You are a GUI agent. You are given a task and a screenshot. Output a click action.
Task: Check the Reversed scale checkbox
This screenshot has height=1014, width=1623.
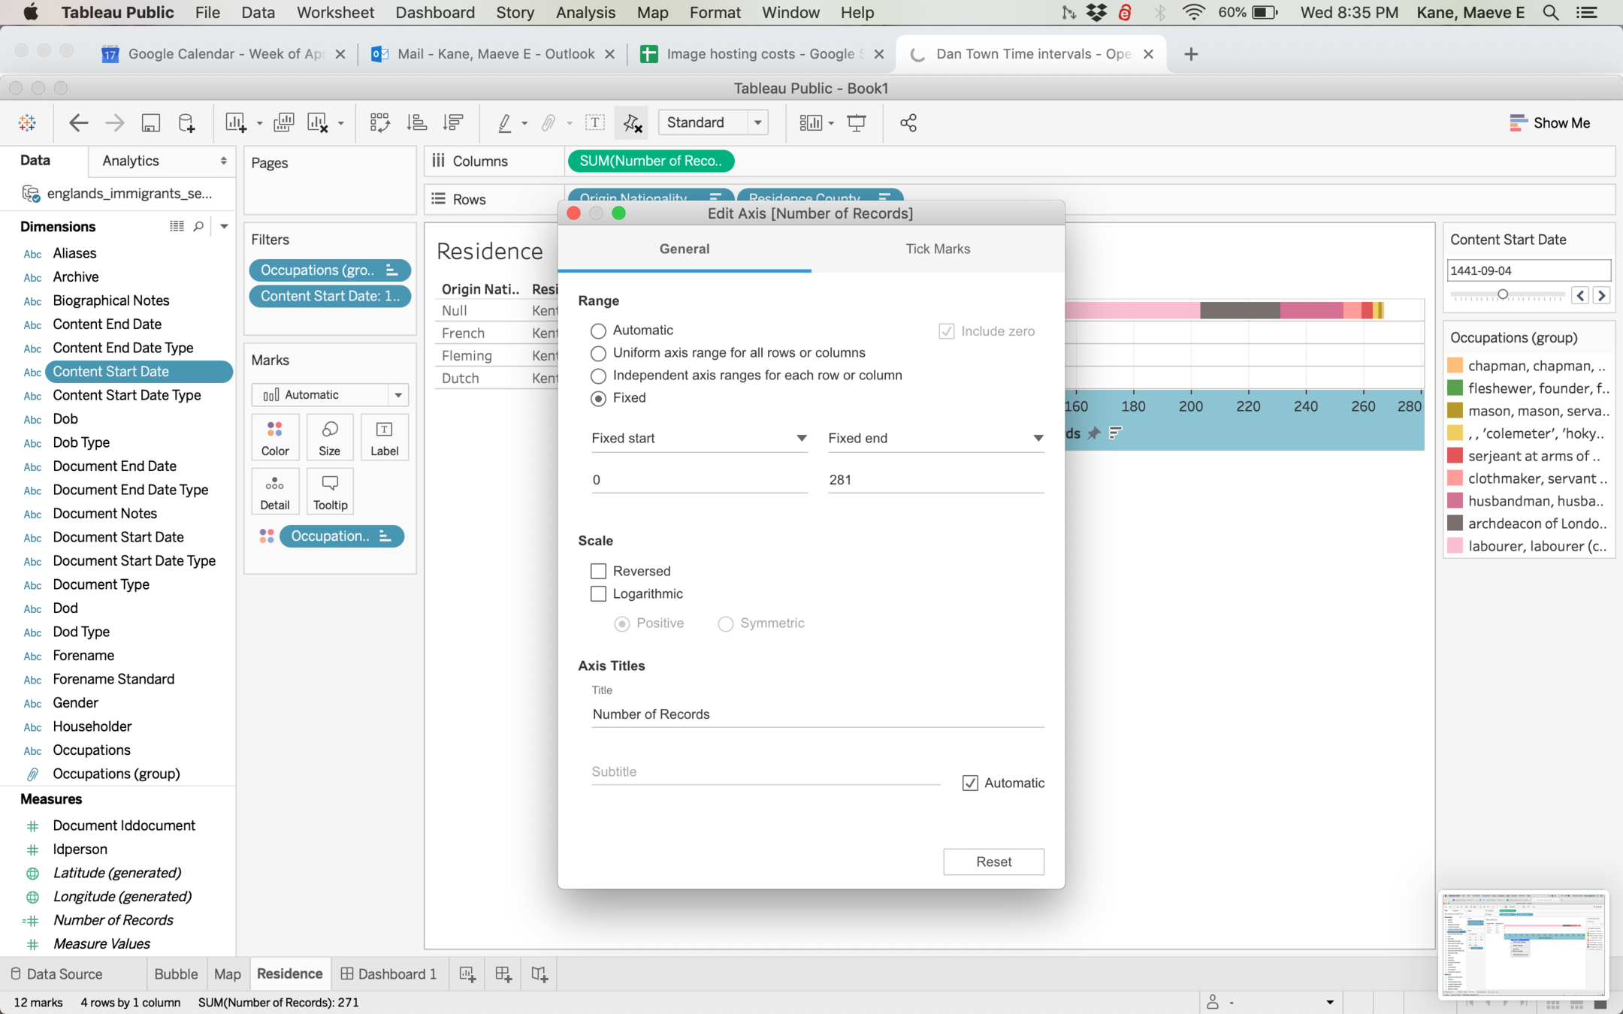[598, 572]
